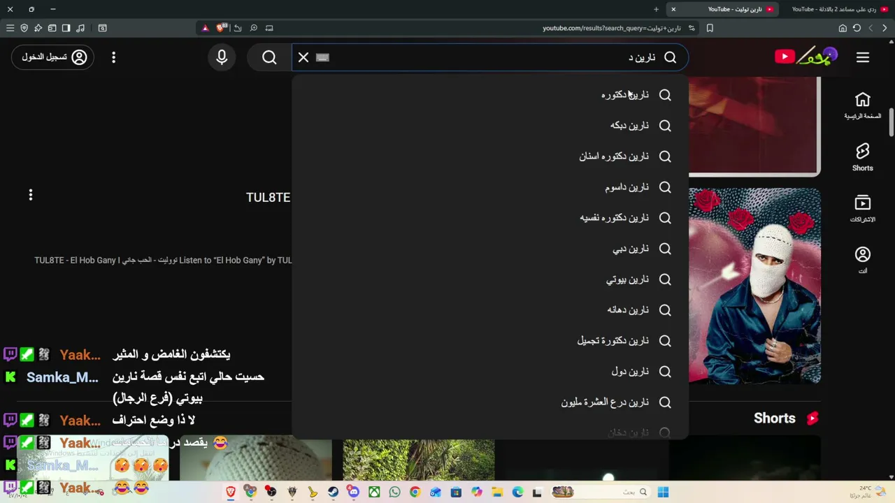
Task: Open the browser main hamburger menu
Action: 10,28
